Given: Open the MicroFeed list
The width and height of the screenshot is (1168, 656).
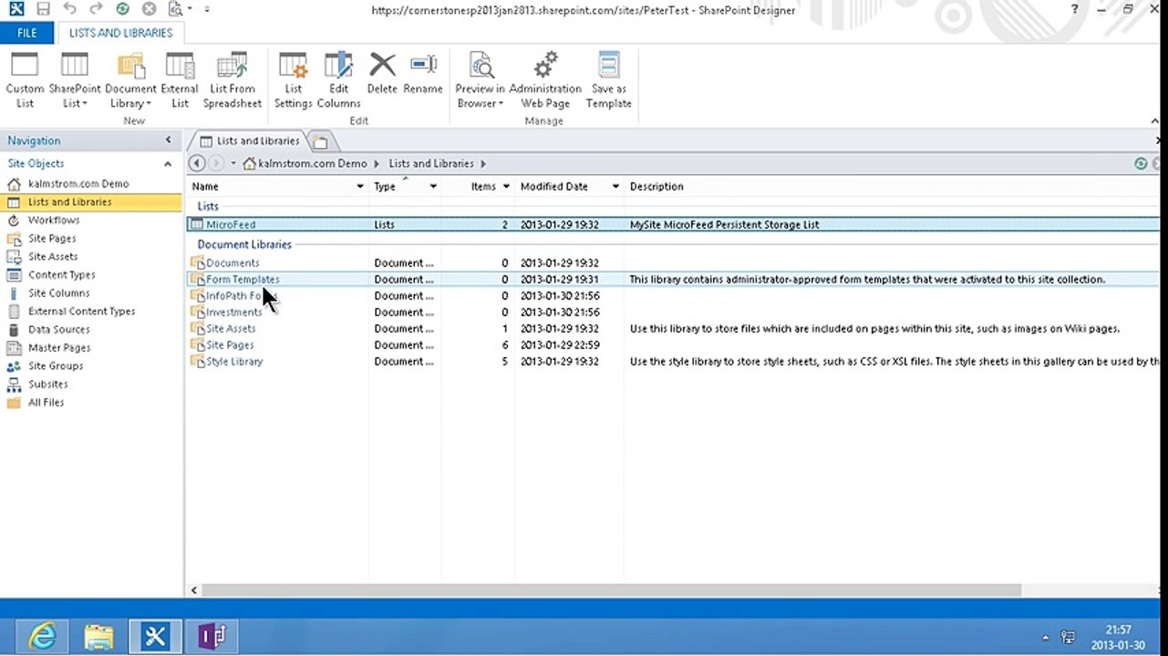Looking at the screenshot, I should (x=231, y=225).
